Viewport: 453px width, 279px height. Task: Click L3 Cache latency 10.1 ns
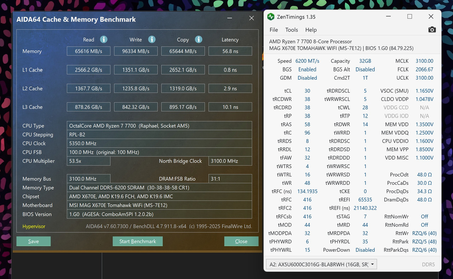tap(230, 107)
